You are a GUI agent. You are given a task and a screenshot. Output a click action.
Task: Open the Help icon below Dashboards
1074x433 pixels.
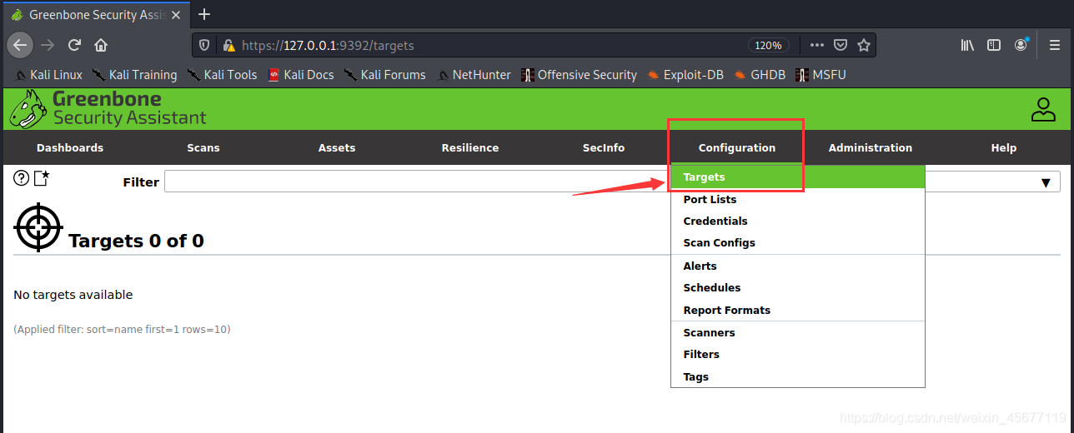[22, 177]
